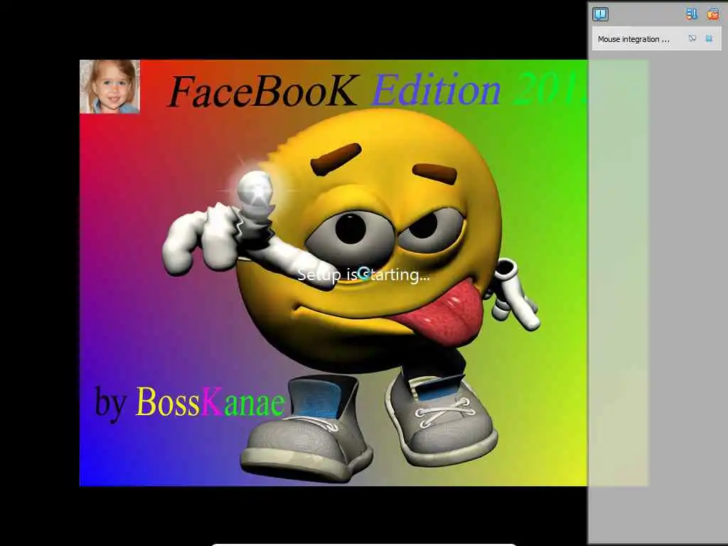The height and width of the screenshot is (546, 728).
Task: Click the 'Setup is starting...' text
Action: coord(363,275)
